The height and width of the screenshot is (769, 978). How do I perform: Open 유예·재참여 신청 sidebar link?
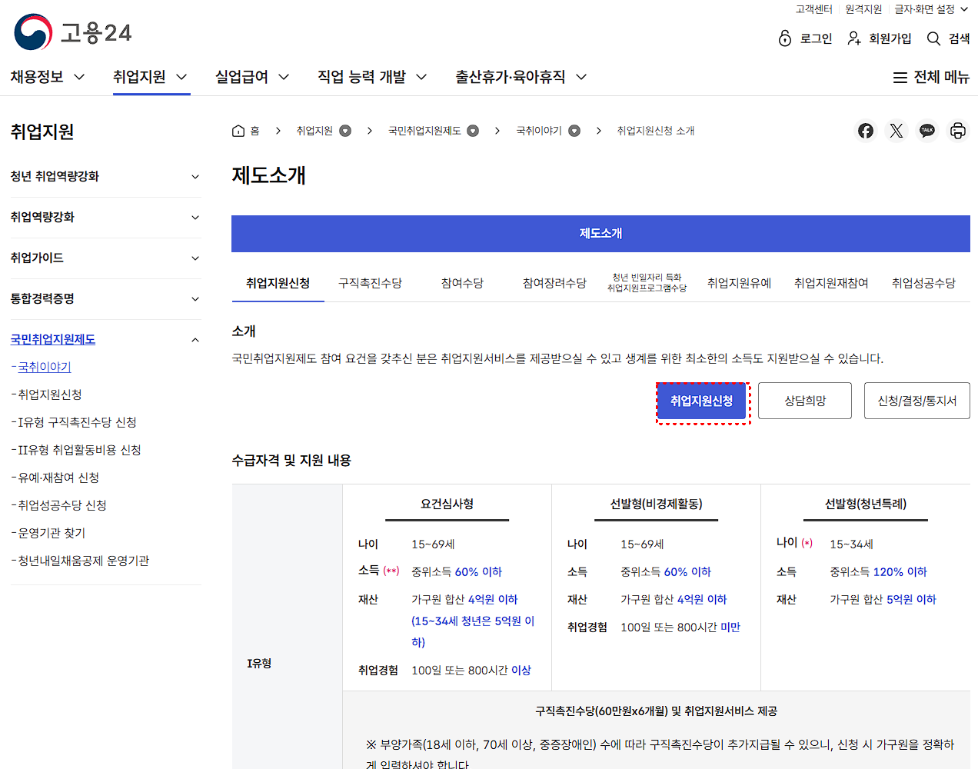58,478
